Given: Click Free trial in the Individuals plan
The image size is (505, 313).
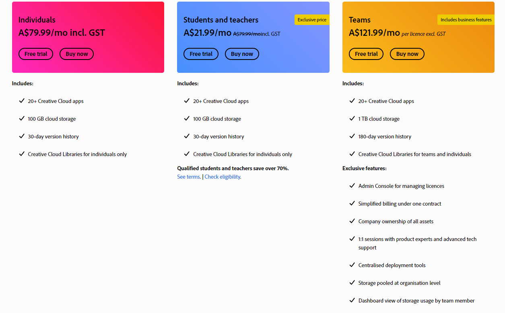Looking at the screenshot, I should coord(36,54).
